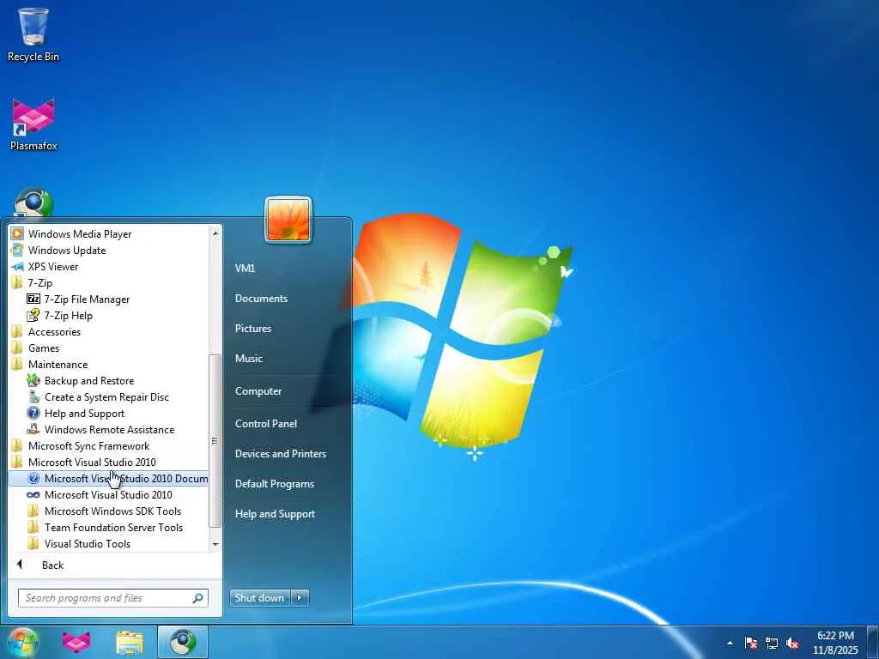
Task: Open Microsoft Visual Studio 2010 Documentation
Action: (x=109, y=478)
